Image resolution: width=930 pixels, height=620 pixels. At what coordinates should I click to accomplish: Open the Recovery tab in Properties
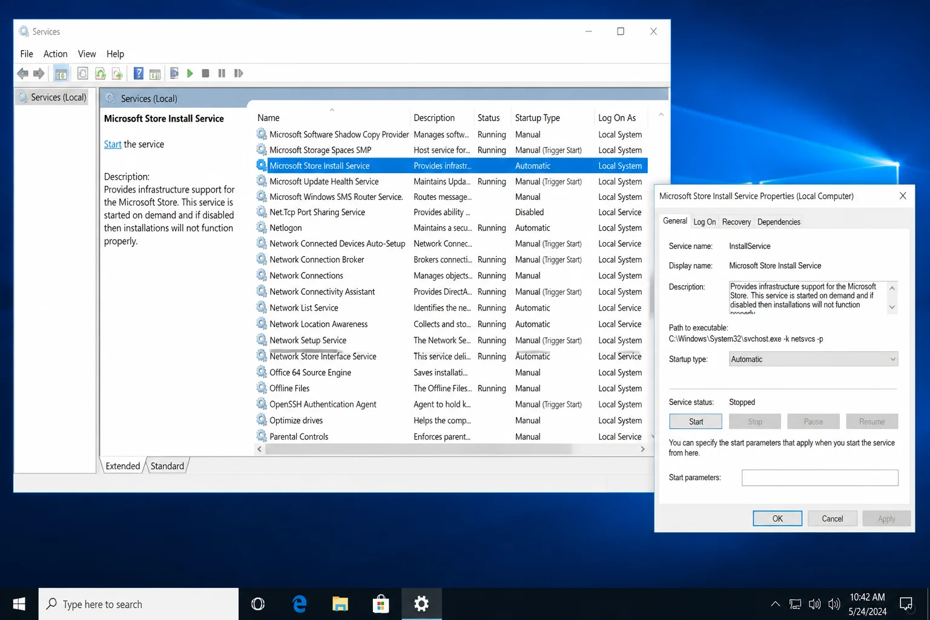736,222
